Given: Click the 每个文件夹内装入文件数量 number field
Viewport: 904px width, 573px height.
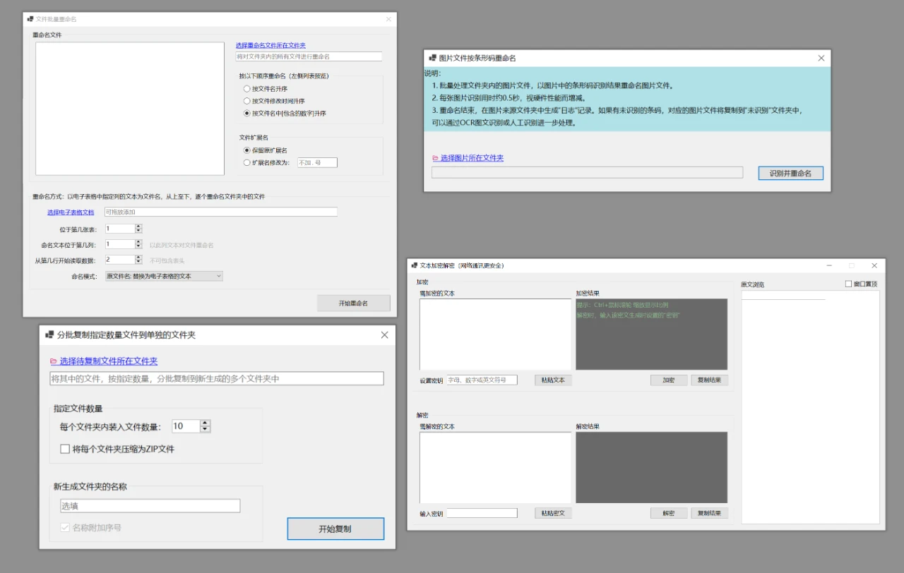Looking at the screenshot, I should pyautogui.click(x=186, y=426).
